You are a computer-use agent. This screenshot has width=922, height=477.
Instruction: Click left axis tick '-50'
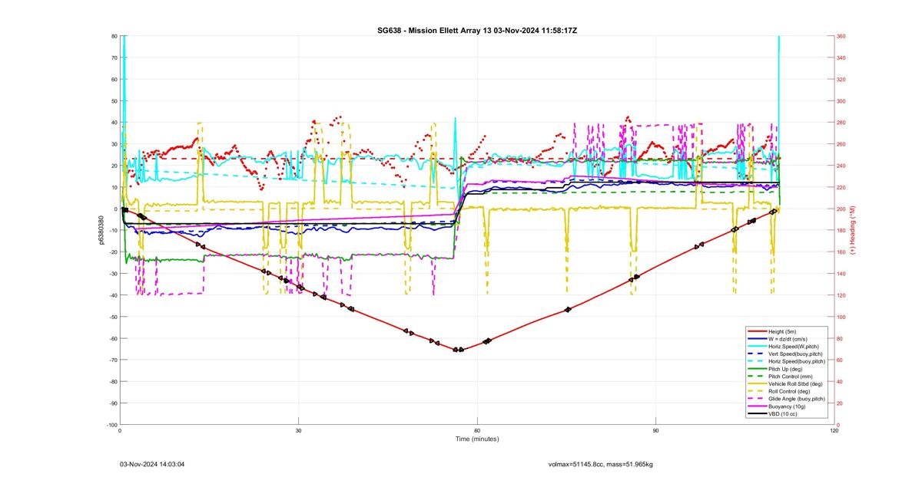point(112,317)
